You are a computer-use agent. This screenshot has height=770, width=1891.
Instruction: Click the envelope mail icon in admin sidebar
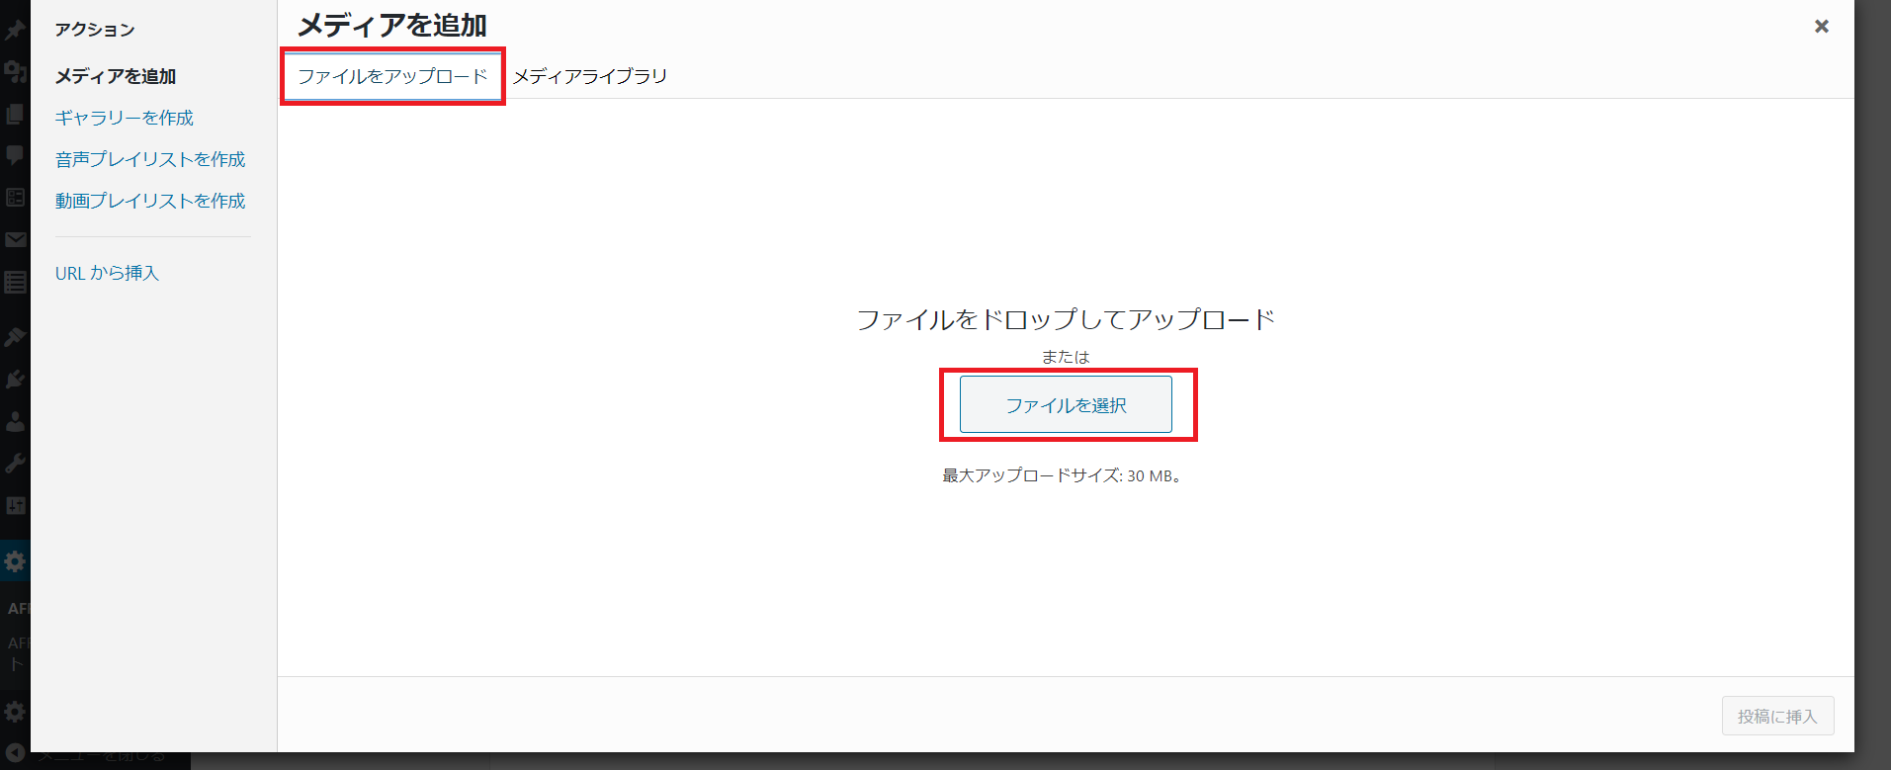pos(15,239)
